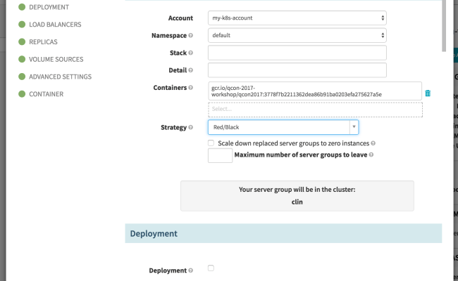Click the Detail text field
This screenshot has height=281, width=458.
(x=297, y=70)
